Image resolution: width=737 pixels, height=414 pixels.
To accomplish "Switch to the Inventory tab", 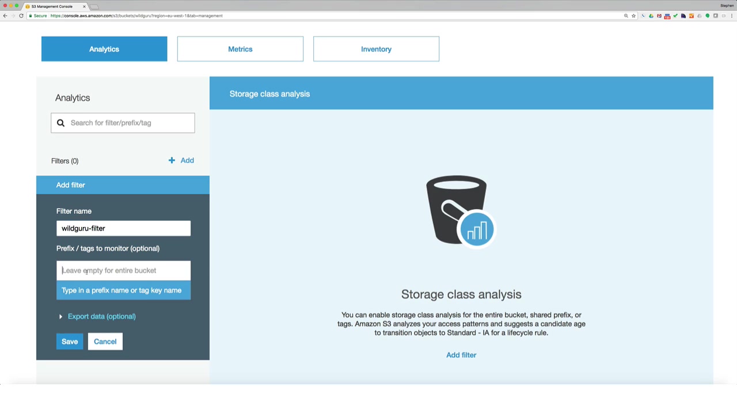I will pyautogui.click(x=376, y=49).
